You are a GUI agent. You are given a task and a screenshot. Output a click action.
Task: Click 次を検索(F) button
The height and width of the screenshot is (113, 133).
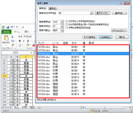105,37
